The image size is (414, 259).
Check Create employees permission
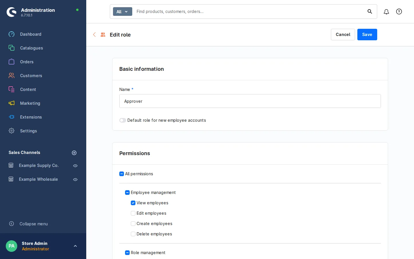pyautogui.click(x=133, y=224)
